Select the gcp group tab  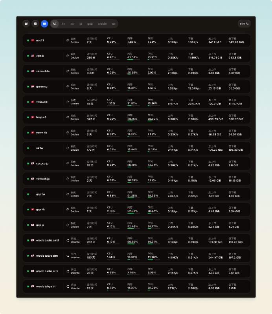tap(90, 24)
